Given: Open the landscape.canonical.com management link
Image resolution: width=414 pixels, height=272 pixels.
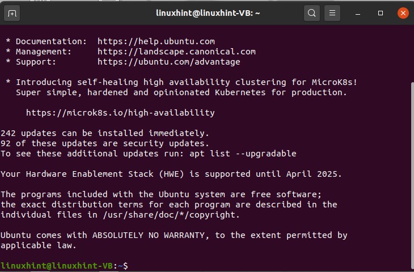Looking at the screenshot, I should point(176,52).
